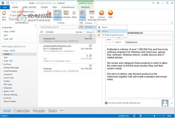The height and width of the screenshot is (118, 175).
Task: Go to Calendar in navigation bar
Action: tap(22, 111)
